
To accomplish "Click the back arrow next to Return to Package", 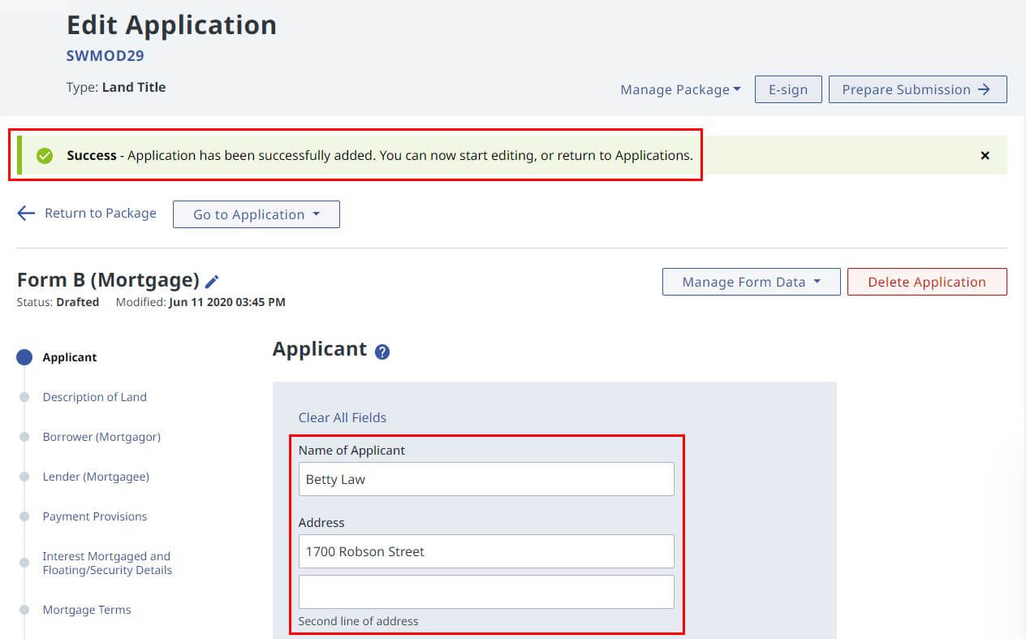I will tap(26, 214).
